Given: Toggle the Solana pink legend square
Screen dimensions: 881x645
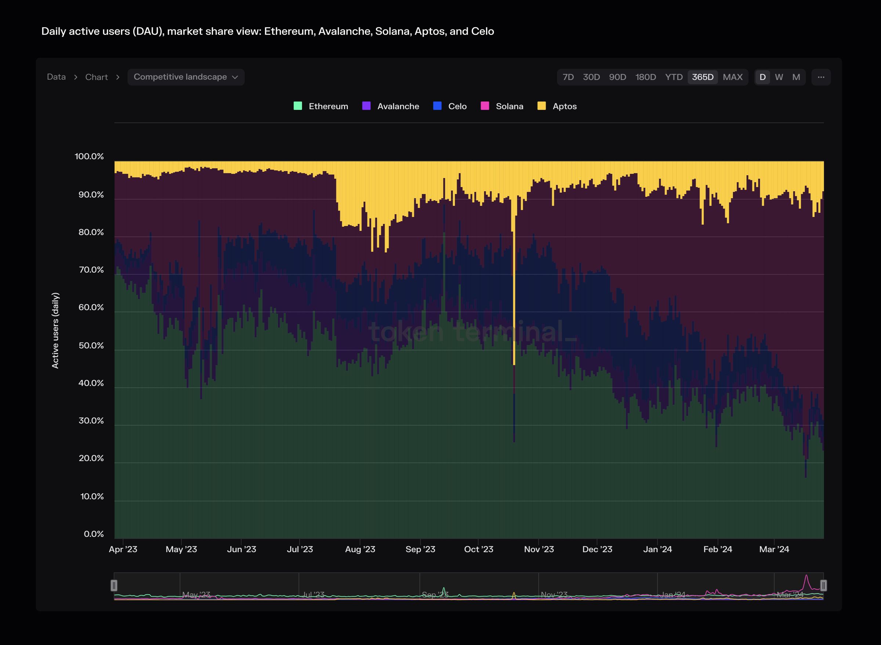Looking at the screenshot, I should point(485,106).
